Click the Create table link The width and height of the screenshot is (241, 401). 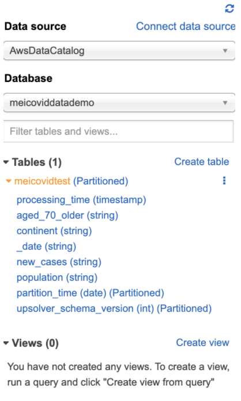coord(201,162)
